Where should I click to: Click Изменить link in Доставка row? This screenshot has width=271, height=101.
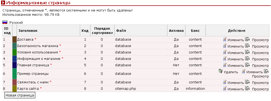[x=236, y=40]
